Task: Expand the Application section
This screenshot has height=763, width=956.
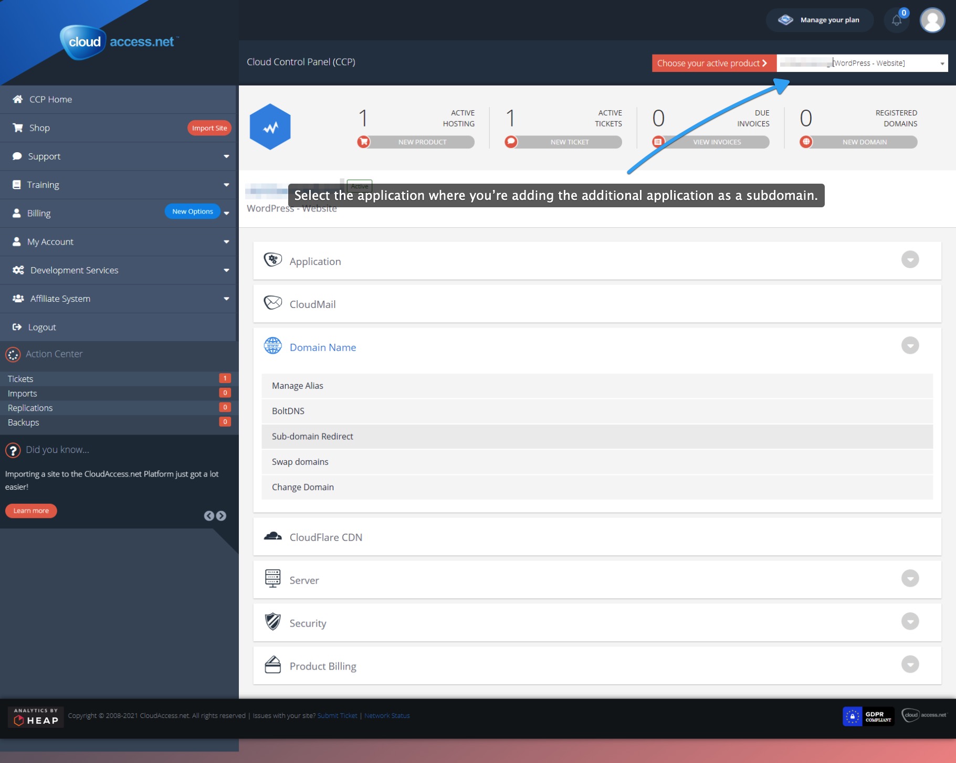Action: click(910, 259)
